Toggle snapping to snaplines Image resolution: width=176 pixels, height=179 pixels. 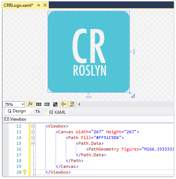coord(64,104)
